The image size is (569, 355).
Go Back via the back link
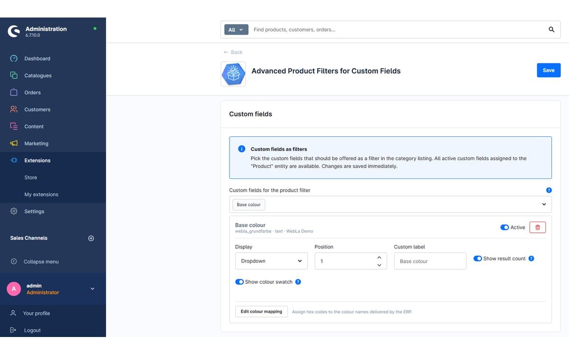tap(233, 52)
